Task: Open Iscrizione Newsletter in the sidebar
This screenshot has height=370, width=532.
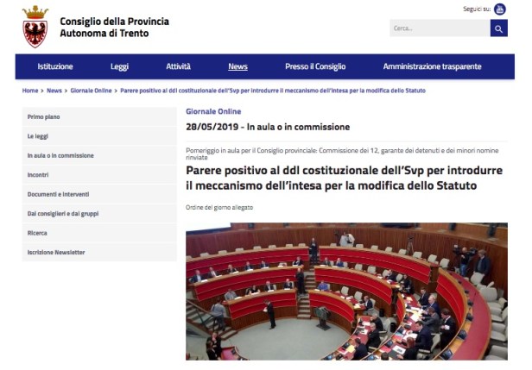Action: [x=99, y=252]
